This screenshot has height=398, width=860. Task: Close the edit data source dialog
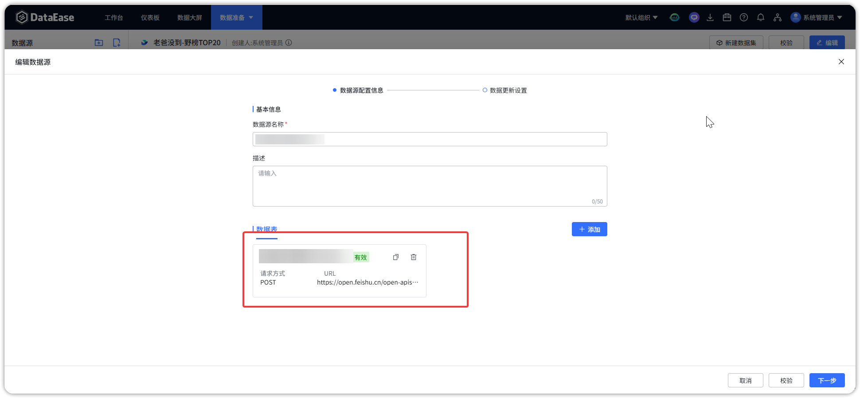tap(841, 62)
